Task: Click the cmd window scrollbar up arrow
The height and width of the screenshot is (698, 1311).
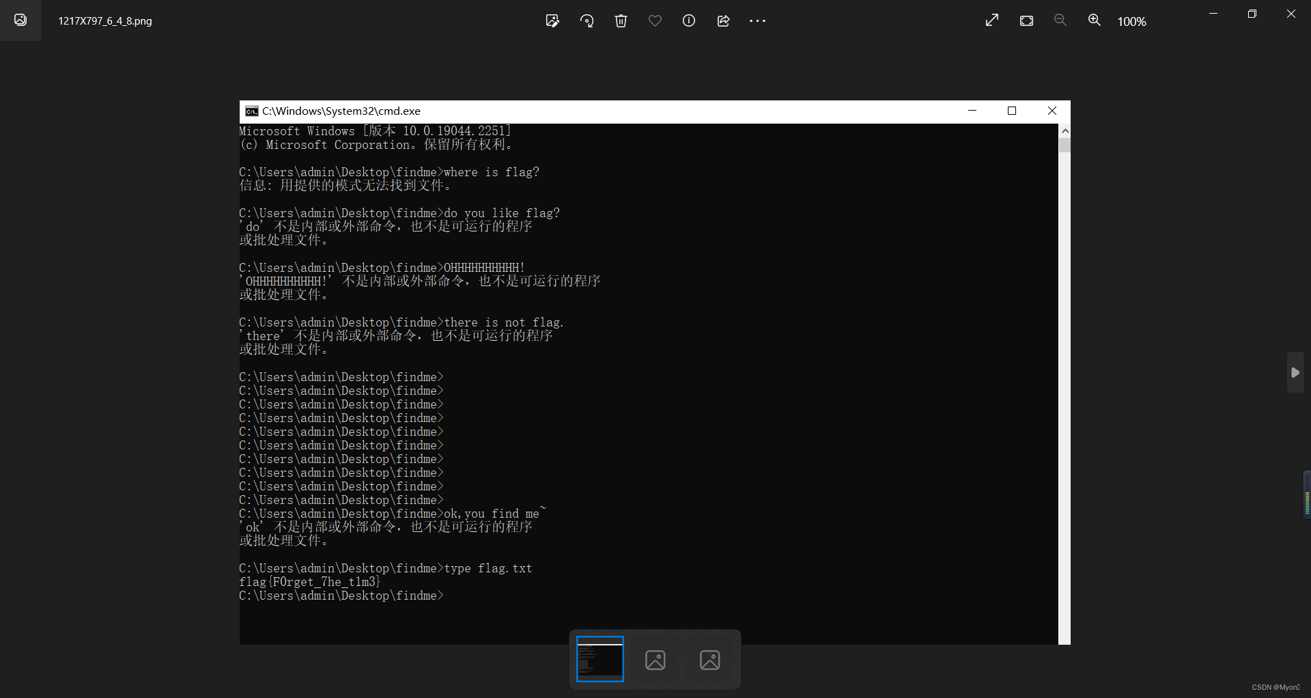Action: coord(1065,130)
